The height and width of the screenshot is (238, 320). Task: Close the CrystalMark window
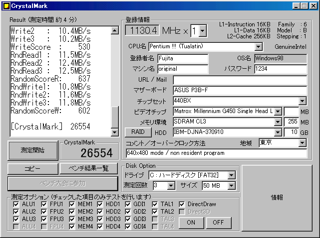pyautogui.click(x=314, y=6)
